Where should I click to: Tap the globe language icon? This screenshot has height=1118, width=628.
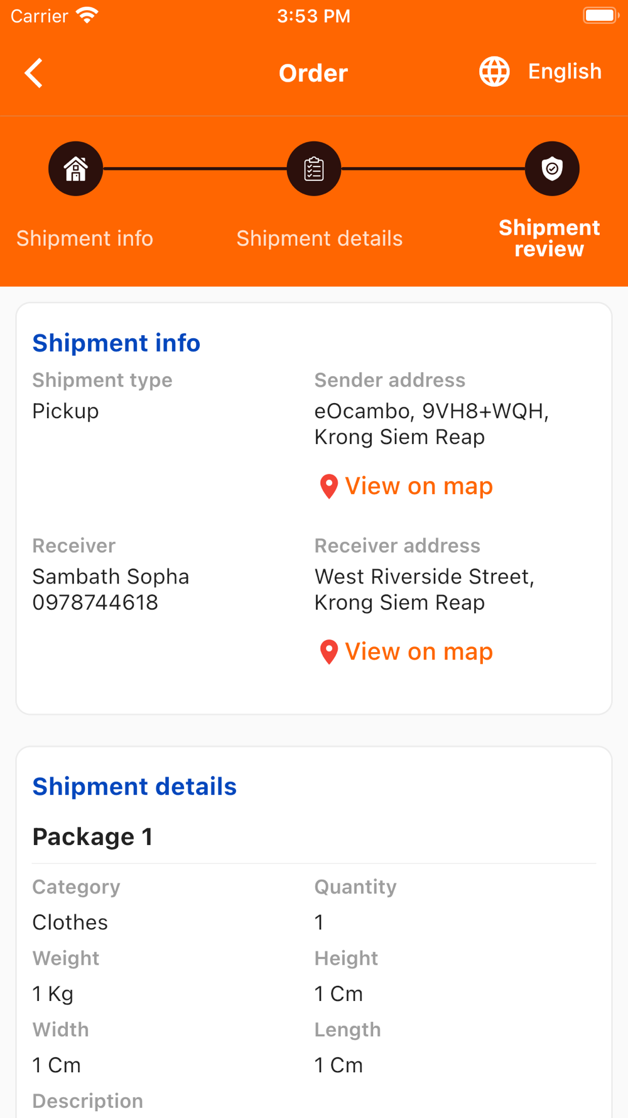[494, 72]
